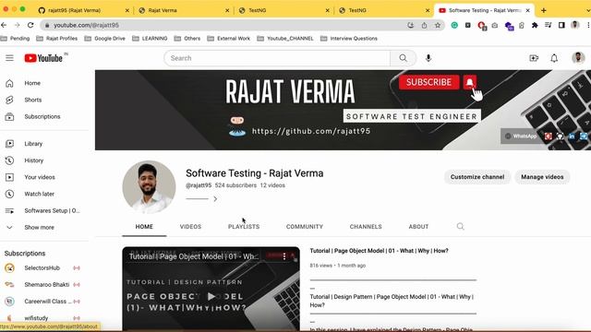Click Manage videos button
This screenshot has height=332, width=591.
tap(542, 177)
